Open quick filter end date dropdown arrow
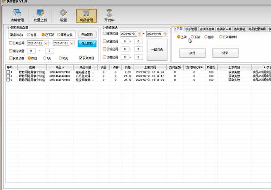271x190 pixels. 165,34
